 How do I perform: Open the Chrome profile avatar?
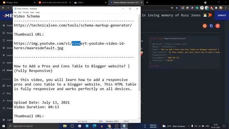[x=221, y=8]
